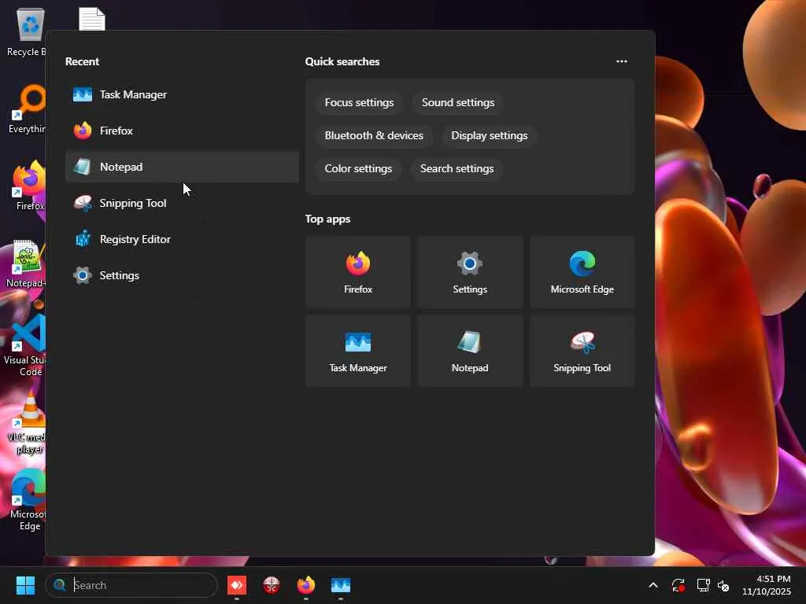Open Firefox from the Recent list
The height and width of the screenshot is (604, 806).
click(182, 131)
